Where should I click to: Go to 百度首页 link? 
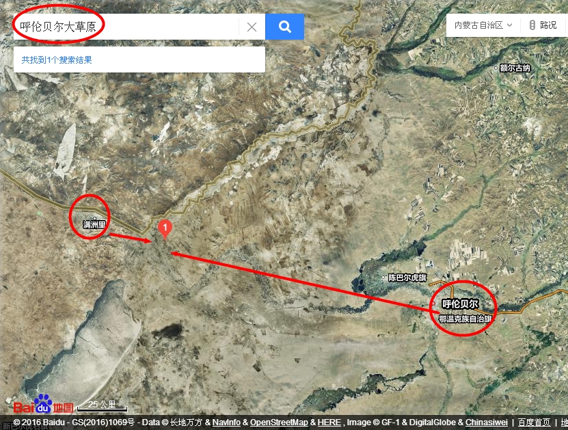pyautogui.click(x=535, y=422)
